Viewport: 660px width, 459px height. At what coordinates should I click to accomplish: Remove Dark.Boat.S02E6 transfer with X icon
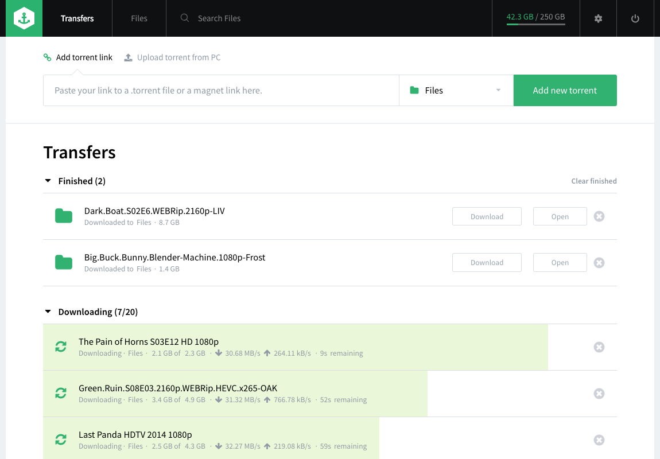[x=599, y=216]
